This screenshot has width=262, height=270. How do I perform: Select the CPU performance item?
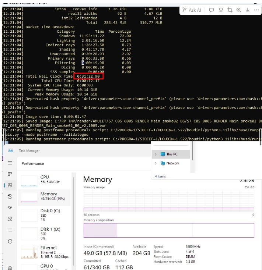point(44,180)
